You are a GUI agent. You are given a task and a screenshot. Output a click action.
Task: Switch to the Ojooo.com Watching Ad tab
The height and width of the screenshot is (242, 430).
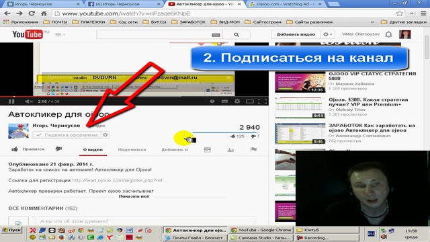point(285,4)
